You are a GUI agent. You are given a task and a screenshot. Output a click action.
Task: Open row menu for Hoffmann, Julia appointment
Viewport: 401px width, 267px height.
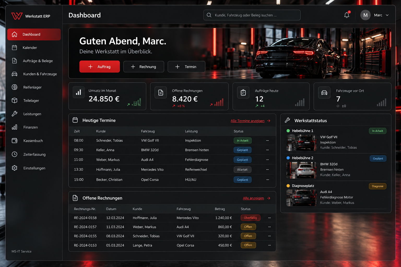[267, 169]
